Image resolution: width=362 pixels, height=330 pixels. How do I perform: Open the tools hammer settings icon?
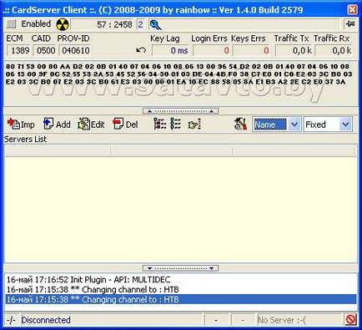point(241,124)
